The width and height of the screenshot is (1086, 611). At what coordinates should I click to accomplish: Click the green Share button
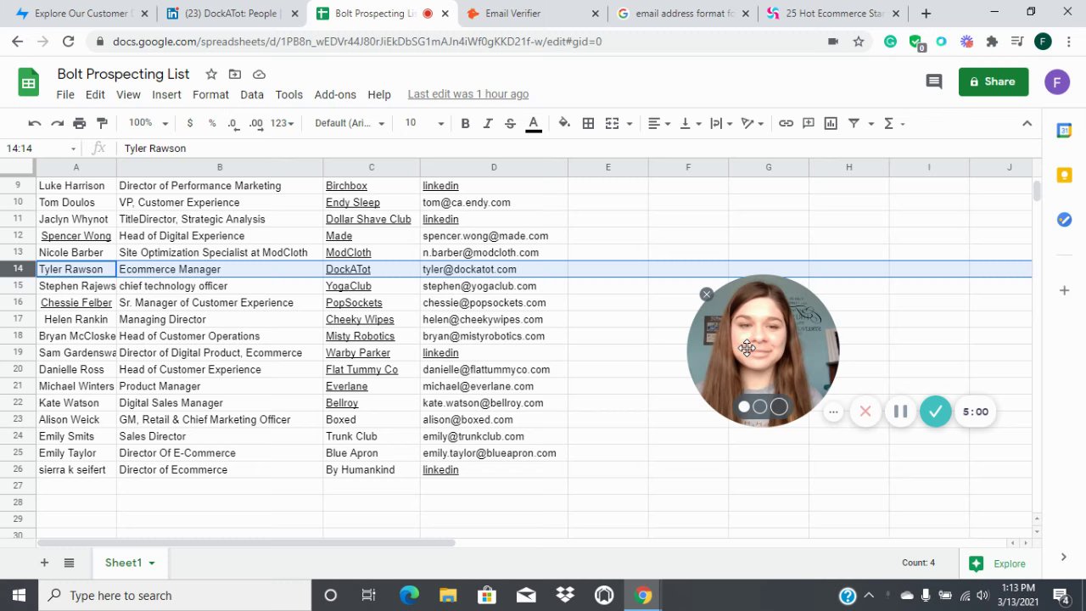[993, 81]
